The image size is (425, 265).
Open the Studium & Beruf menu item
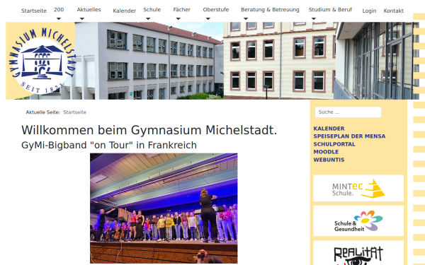click(x=330, y=10)
